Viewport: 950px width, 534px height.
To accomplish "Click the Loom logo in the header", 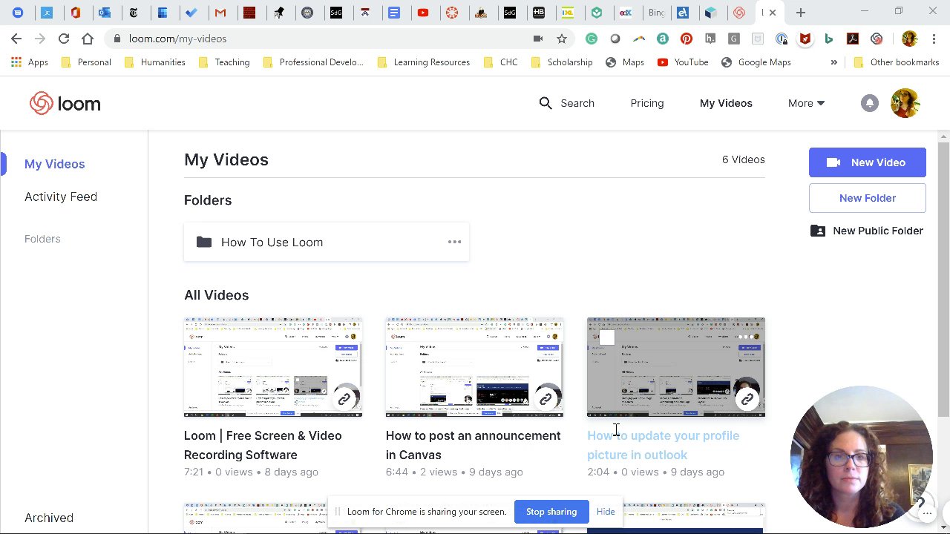I will [x=65, y=104].
